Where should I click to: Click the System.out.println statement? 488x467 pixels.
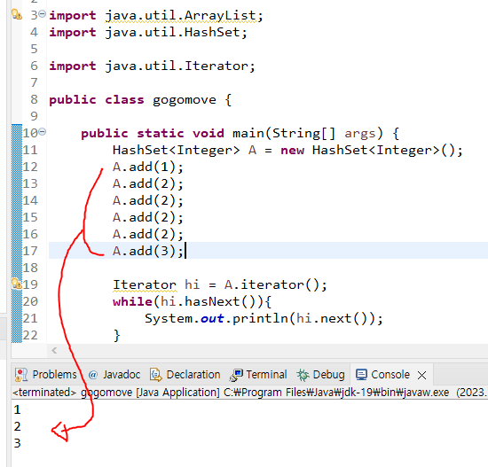tap(264, 318)
